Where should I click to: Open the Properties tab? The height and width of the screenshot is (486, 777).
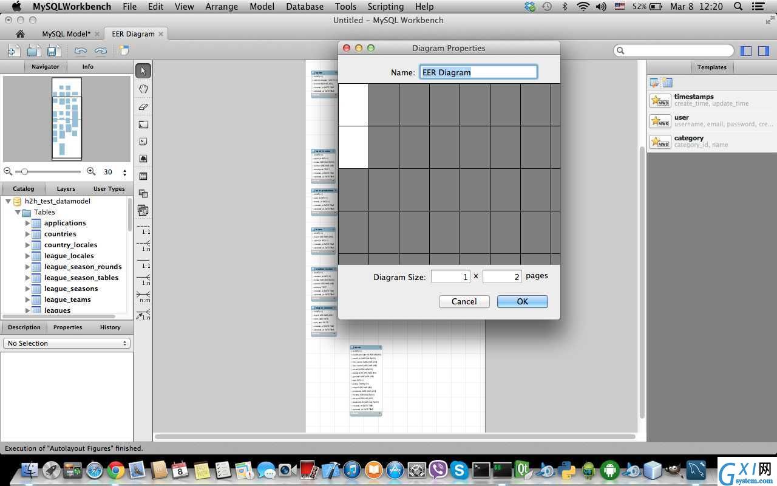(67, 327)
